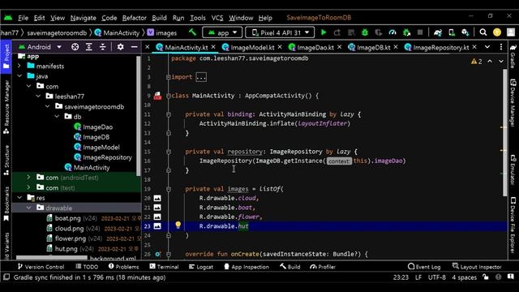Click the class gutter icon on line 9

coord(157,96)
